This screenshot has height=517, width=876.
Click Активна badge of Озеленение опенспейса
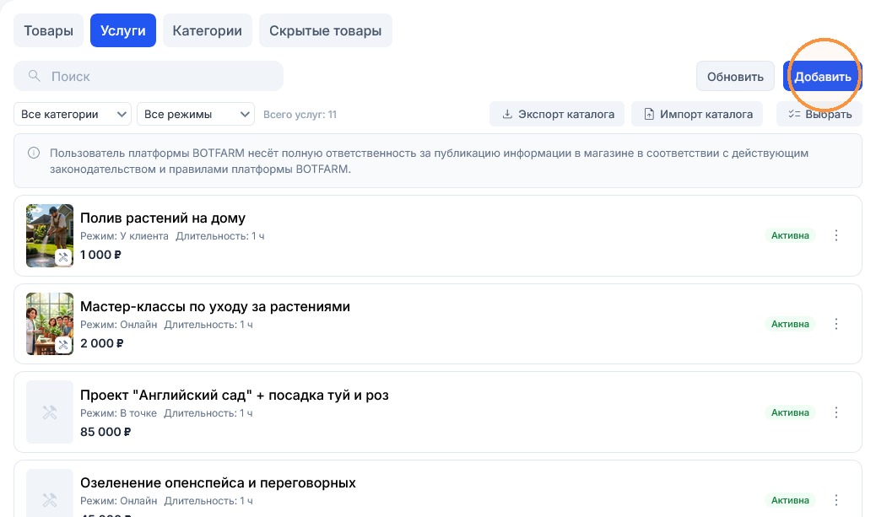point(790,500)
